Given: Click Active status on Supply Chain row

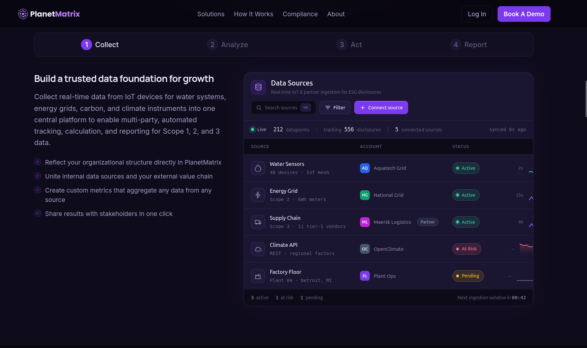Looking at the screenshot, I should tap(466, 222).
